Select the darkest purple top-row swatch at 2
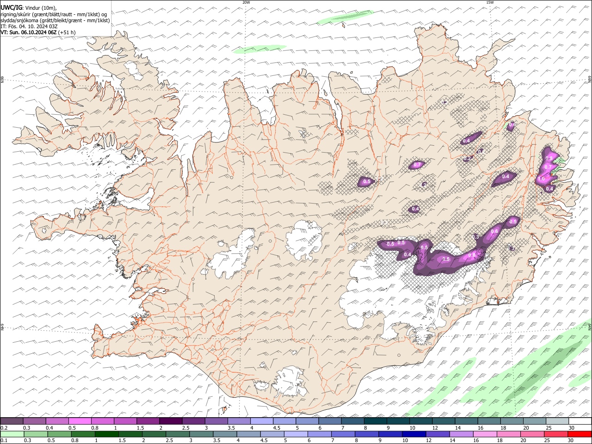The image size is (592, 444). coord(171,421)
